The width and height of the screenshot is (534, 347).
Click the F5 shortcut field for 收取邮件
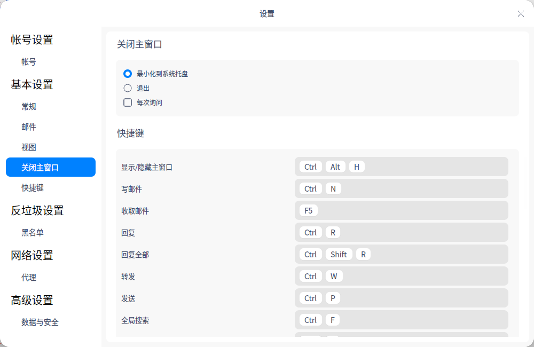401,210
